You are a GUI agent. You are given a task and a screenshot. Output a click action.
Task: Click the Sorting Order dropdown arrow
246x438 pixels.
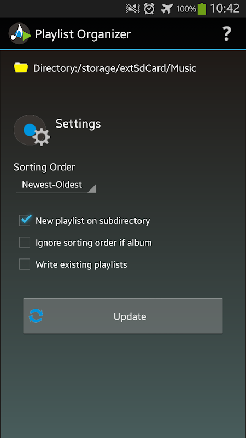click(x=92, y=189)
